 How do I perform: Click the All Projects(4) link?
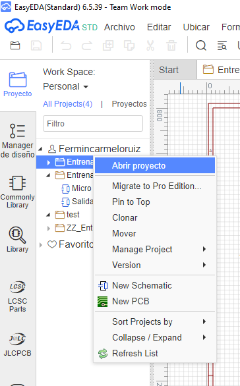pos(67,104)
